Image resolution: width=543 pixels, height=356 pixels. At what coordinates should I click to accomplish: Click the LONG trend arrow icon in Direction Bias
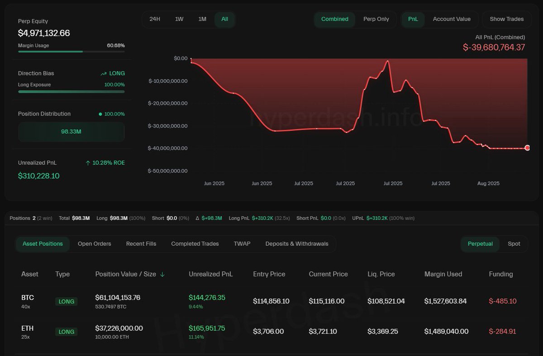pyautogui.click(x=104, y=73)
